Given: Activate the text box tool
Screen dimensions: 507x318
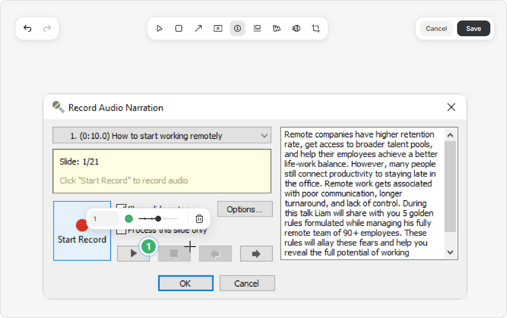Looking at the screenshot, I should point(218,28).
